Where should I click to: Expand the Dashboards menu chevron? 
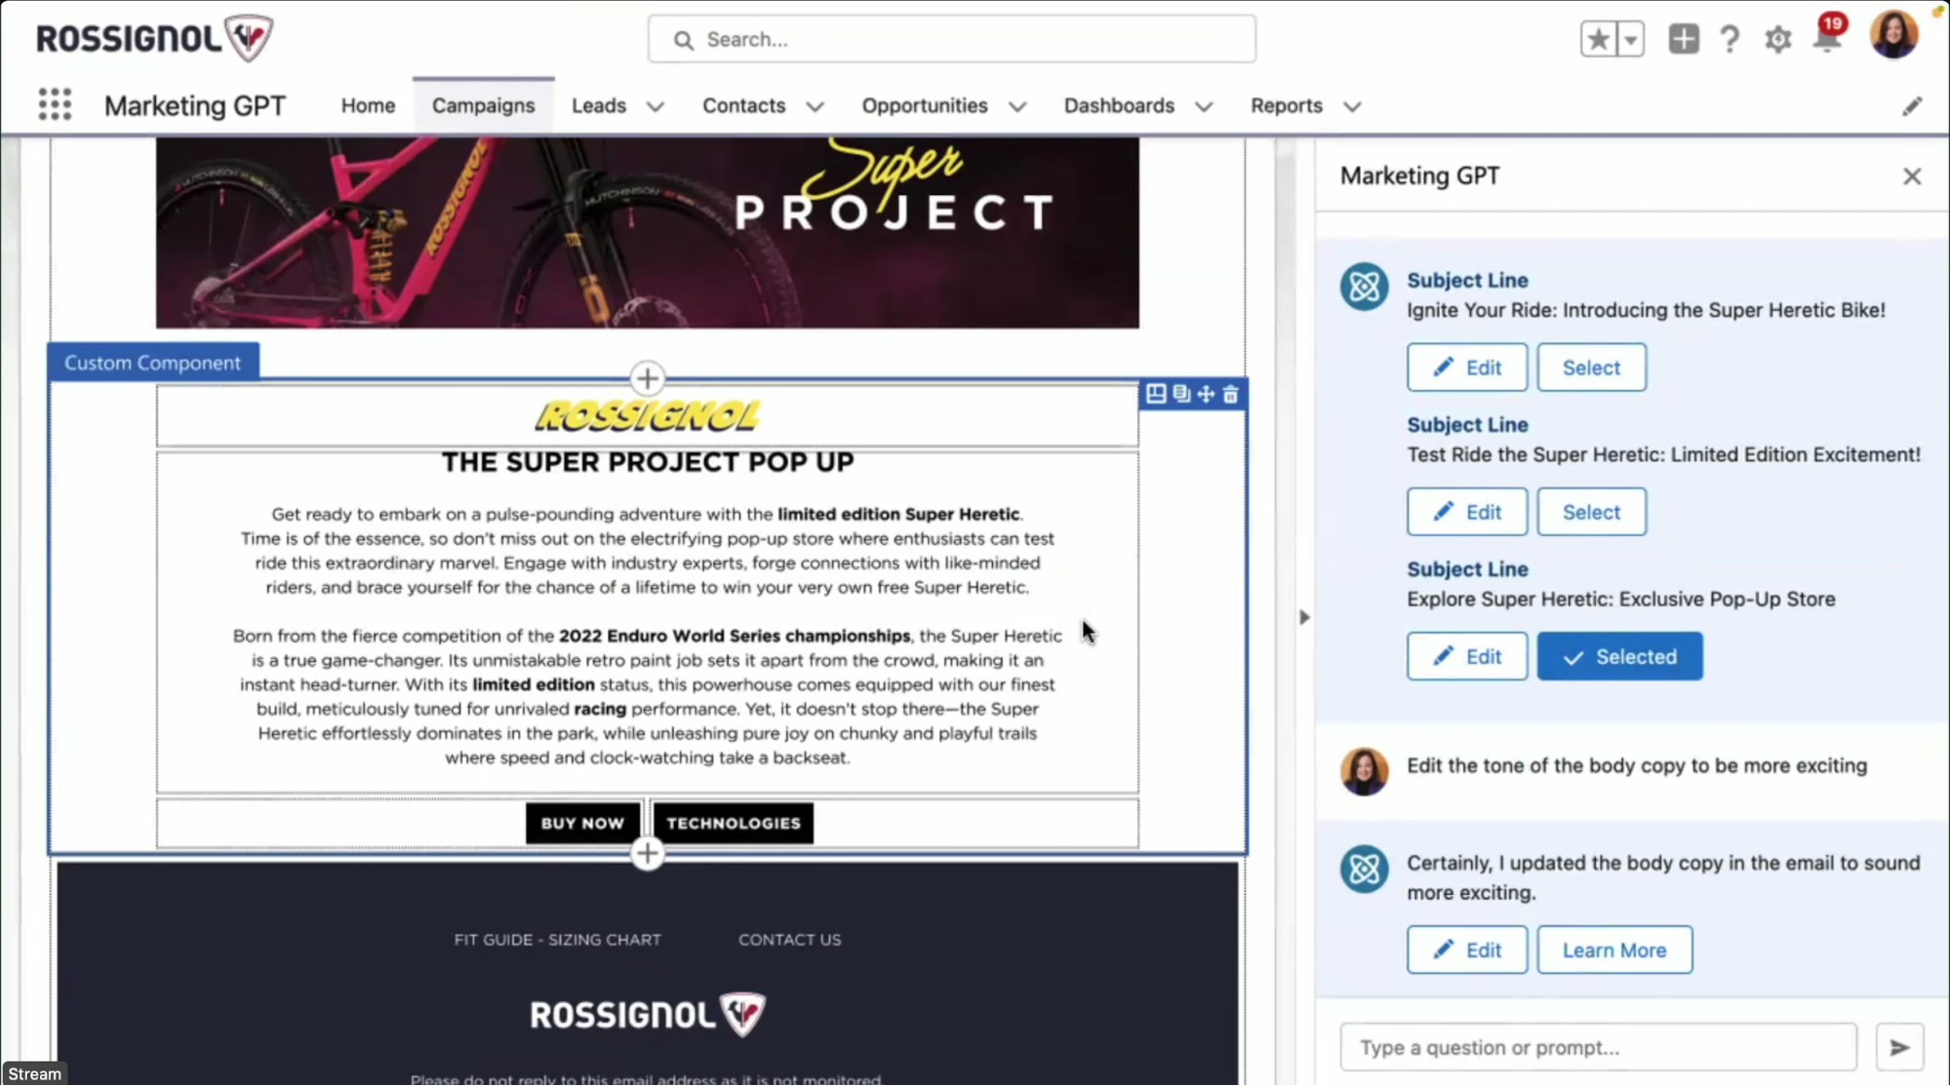coord(1204,106)
